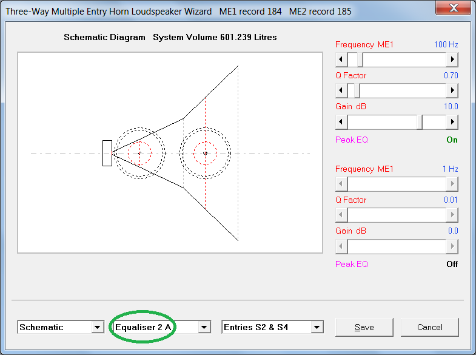
Task: Click the left dashed circle entry in schematic
Action: [x=139, y=153]
